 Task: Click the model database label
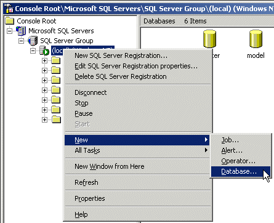click(256, 55)
